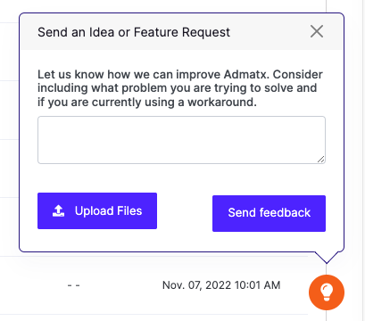The image size is (365, 321).
Task: Click the text area resize grip
Action: coord(321,160)
